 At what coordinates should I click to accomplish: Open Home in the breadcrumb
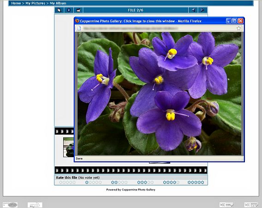tap(16, 3)
